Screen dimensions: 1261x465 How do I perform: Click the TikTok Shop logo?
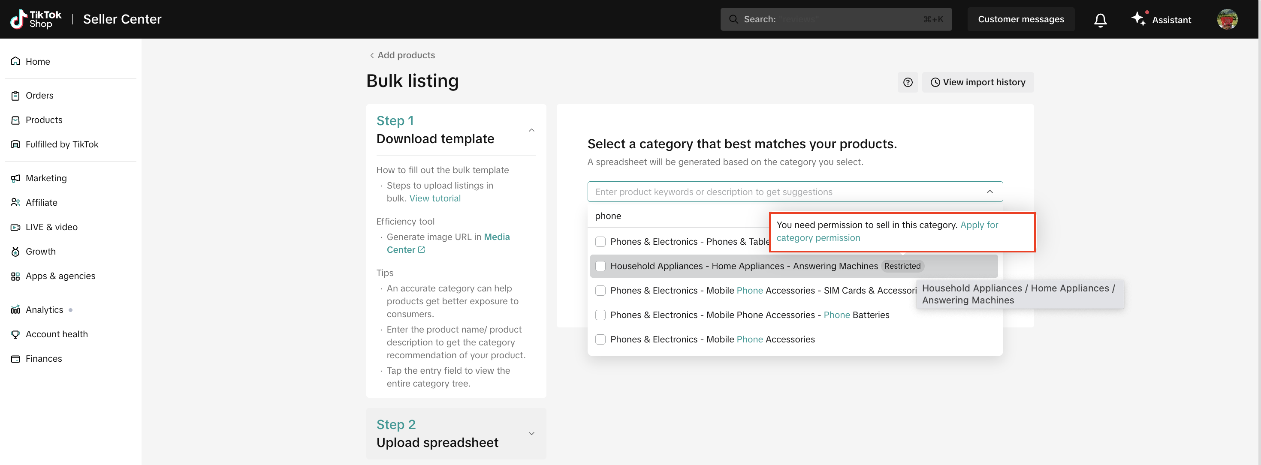click(36, 19)
